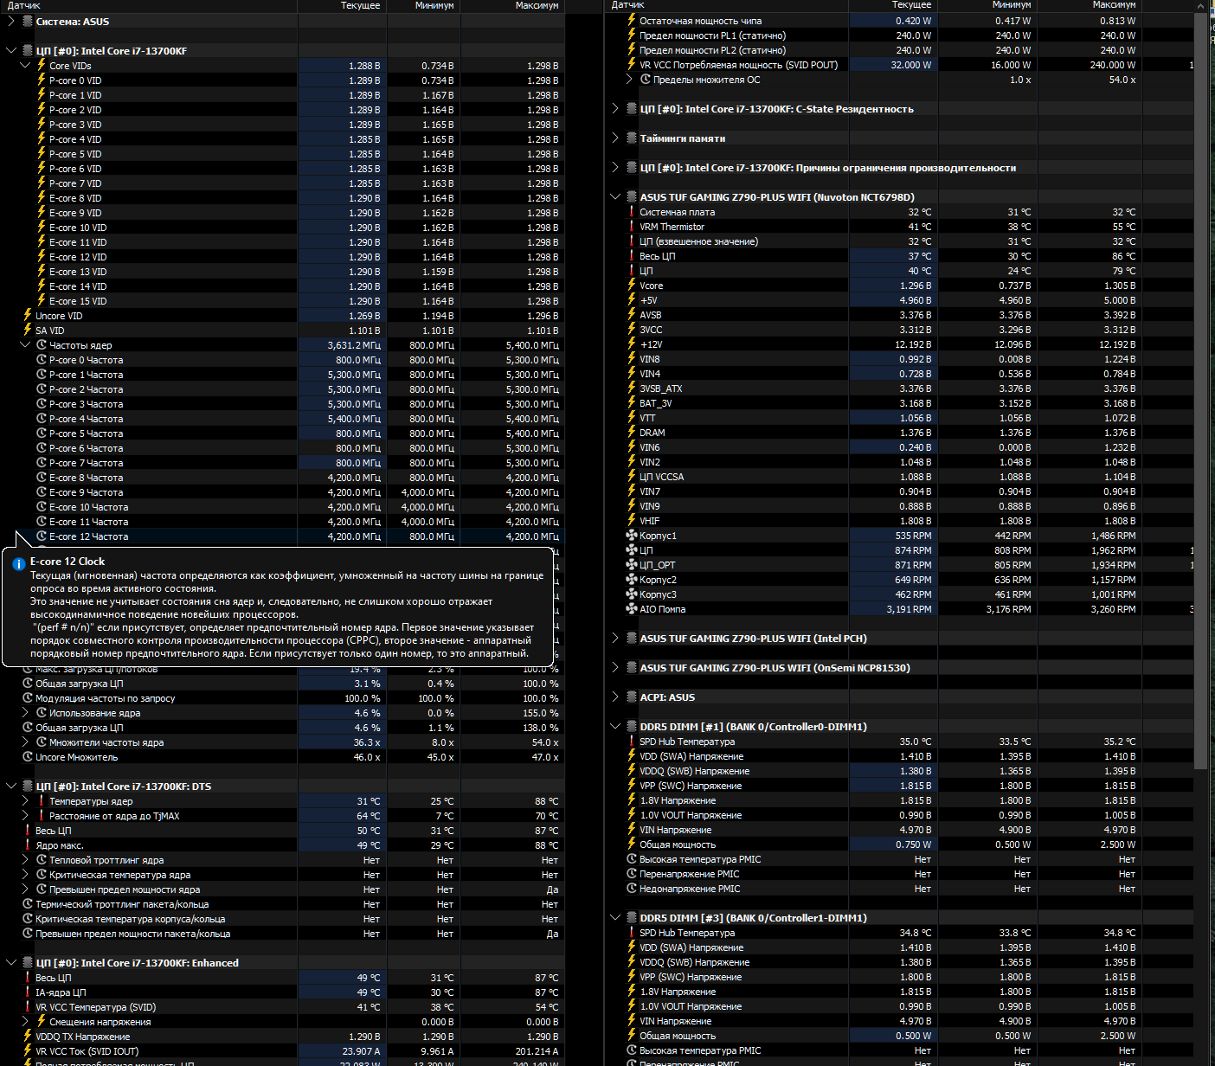Click the right panel Максимум column header
The width and height of the screenshot is (1215, 1066).
pyautogui.click(x=1088, y=6)
